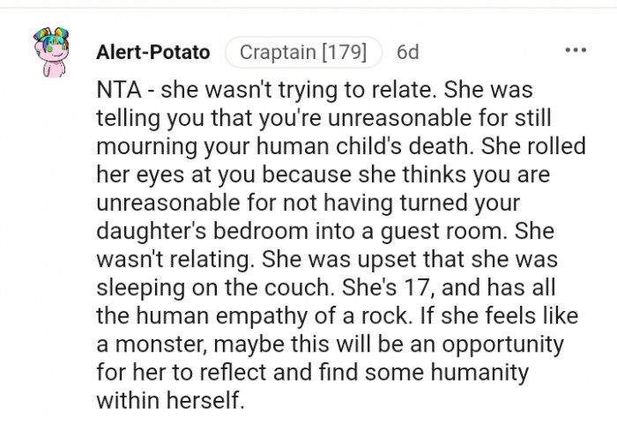
Task: Tap the word NTA in the comment
Action: click(x=118, y=90)
